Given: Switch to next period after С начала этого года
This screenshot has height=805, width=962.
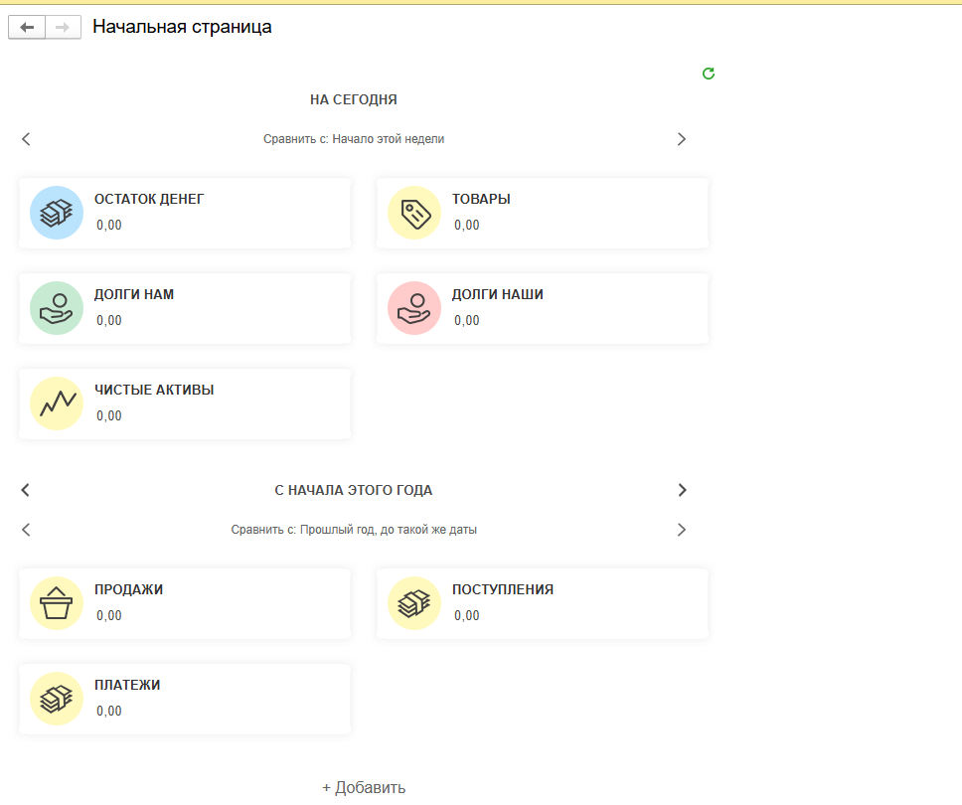Looking at the screenshot, I should coord(682,490).
